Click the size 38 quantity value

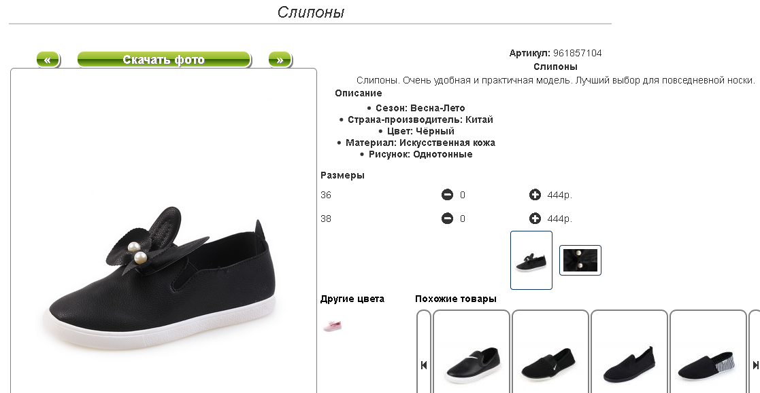463,219
